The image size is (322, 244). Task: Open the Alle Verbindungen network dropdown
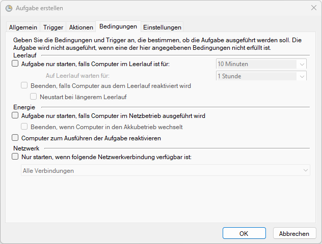(165, 170)
